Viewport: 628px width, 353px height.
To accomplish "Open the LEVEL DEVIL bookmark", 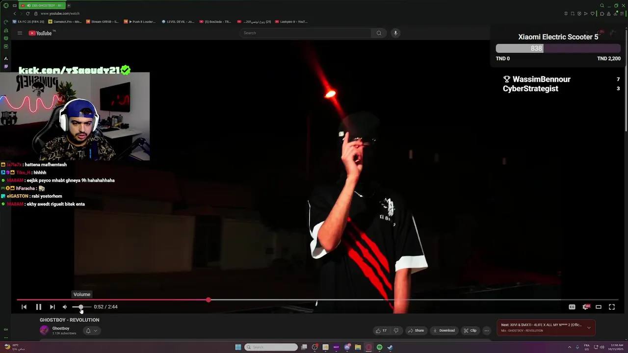I will tap(178, 22).
